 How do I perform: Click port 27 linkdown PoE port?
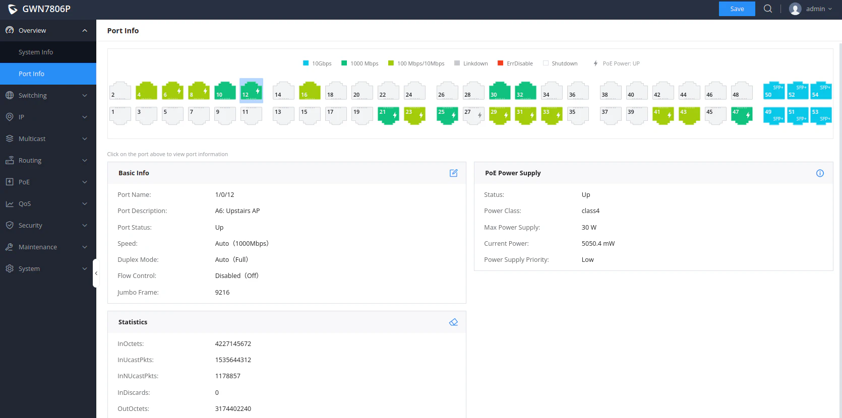point(473,116)
